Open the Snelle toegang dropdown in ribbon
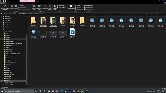The height and width of the screenshot is (93, 166). tap(62, 7)
